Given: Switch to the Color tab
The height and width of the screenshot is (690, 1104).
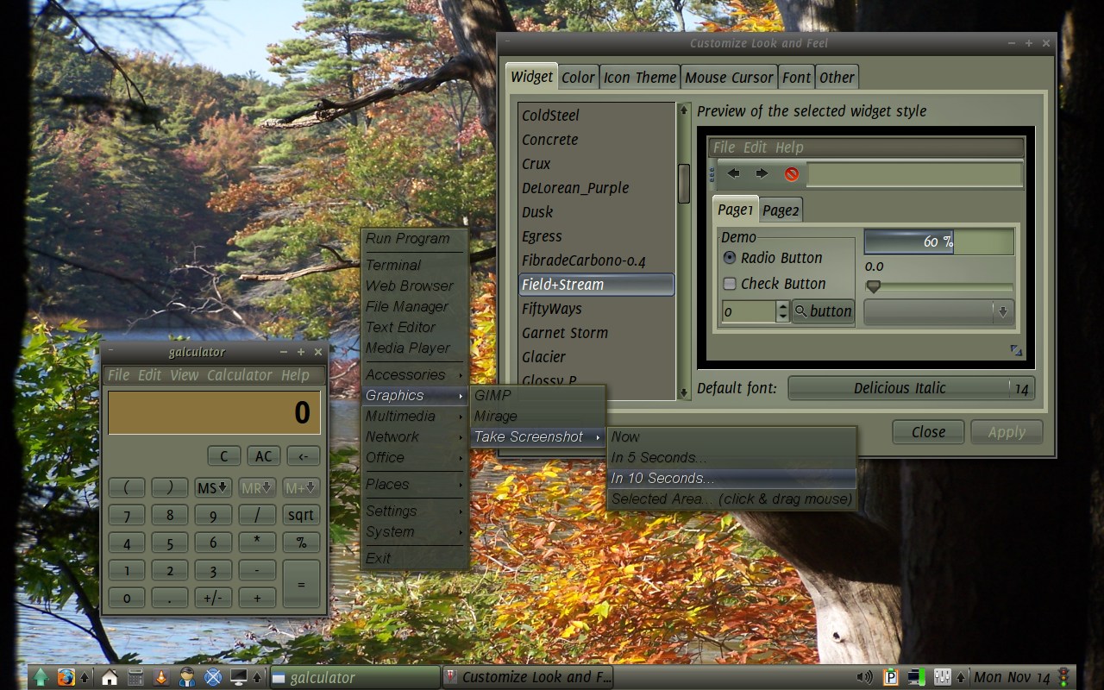Looking at the screenshot, I should tap(578, 78).
